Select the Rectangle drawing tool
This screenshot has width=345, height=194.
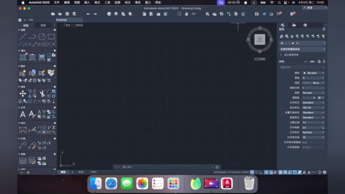pyautogui.click(x=51, y=37)
